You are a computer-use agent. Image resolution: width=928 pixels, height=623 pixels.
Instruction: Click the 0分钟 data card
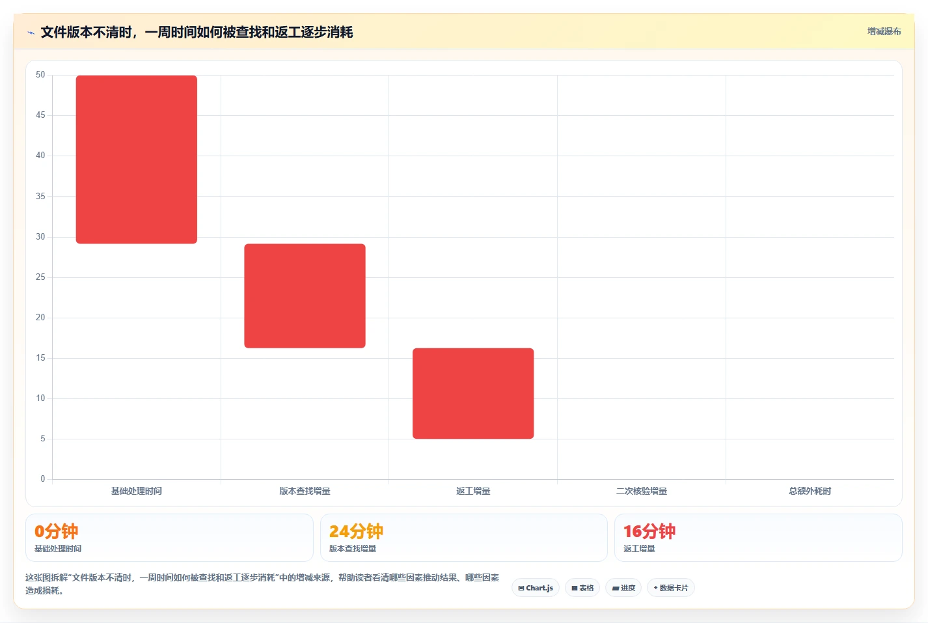coord(169,538)
